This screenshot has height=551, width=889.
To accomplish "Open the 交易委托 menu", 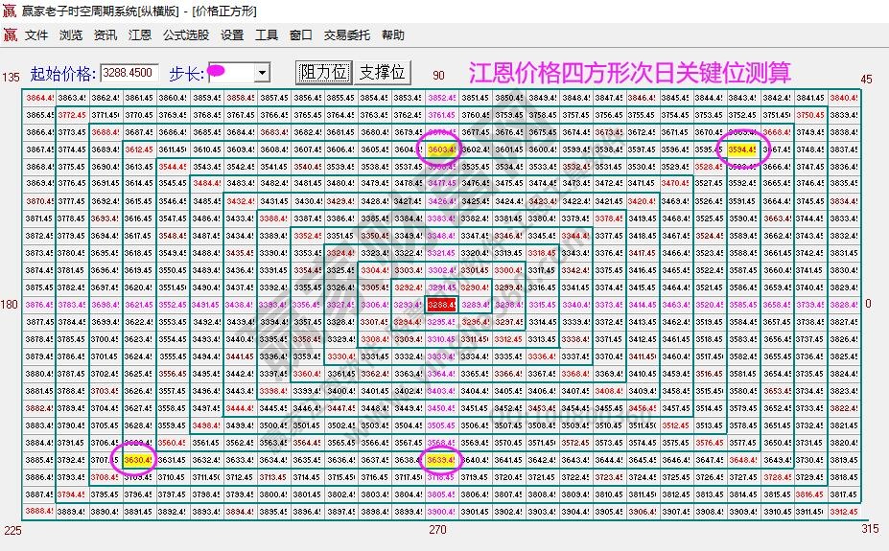I will tap(347, 35).
